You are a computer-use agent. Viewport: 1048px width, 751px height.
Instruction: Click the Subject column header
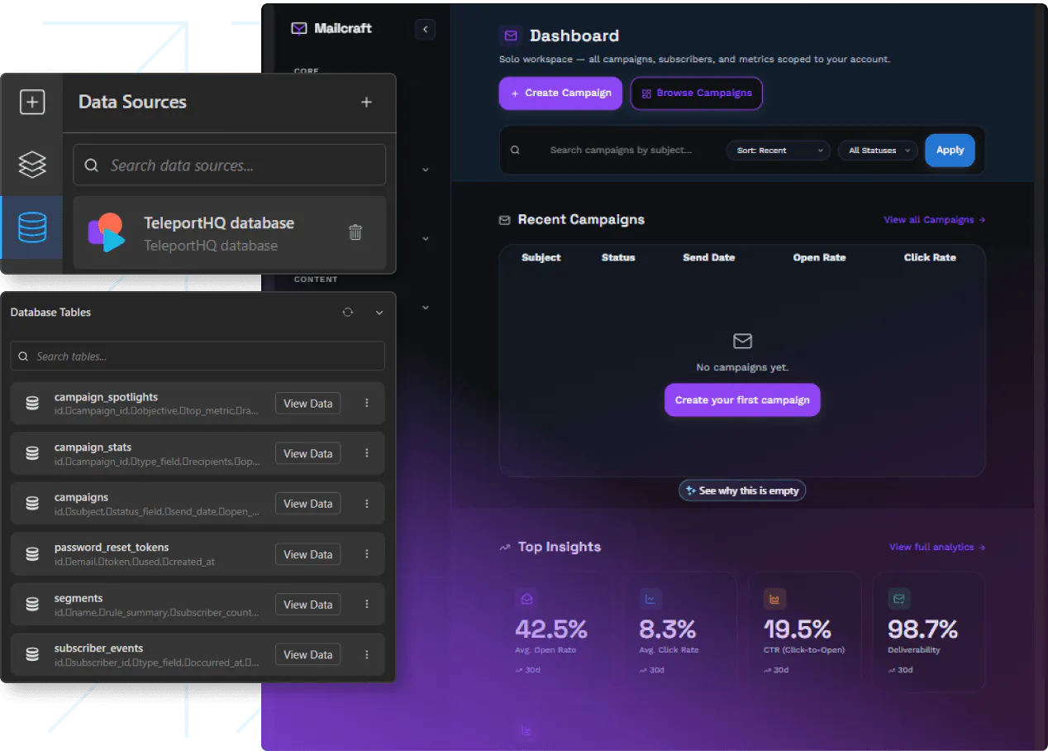tap(541, 258)
